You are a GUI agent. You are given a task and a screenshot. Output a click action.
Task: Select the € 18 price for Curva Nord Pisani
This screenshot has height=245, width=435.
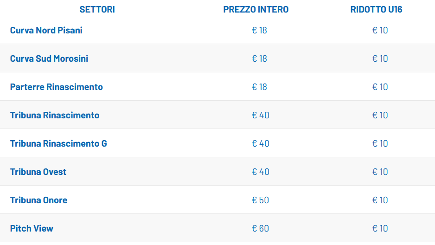[259, 31]
